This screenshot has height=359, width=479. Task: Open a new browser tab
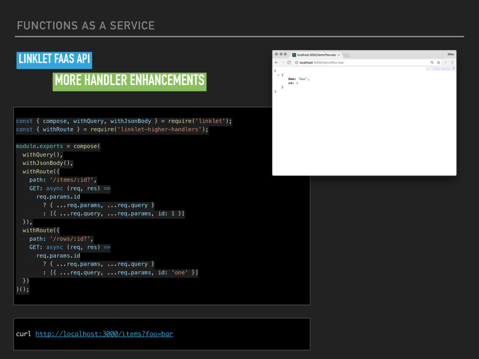[347, 55]
